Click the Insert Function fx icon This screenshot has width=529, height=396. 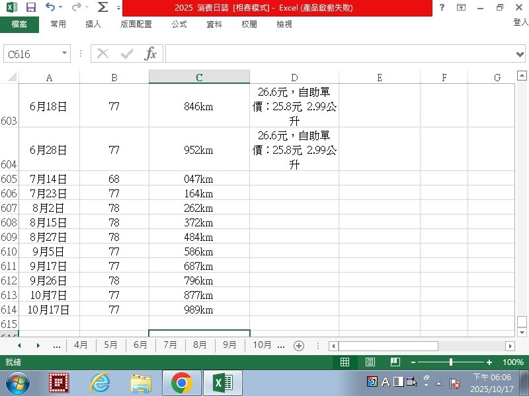tap(151, 53)
